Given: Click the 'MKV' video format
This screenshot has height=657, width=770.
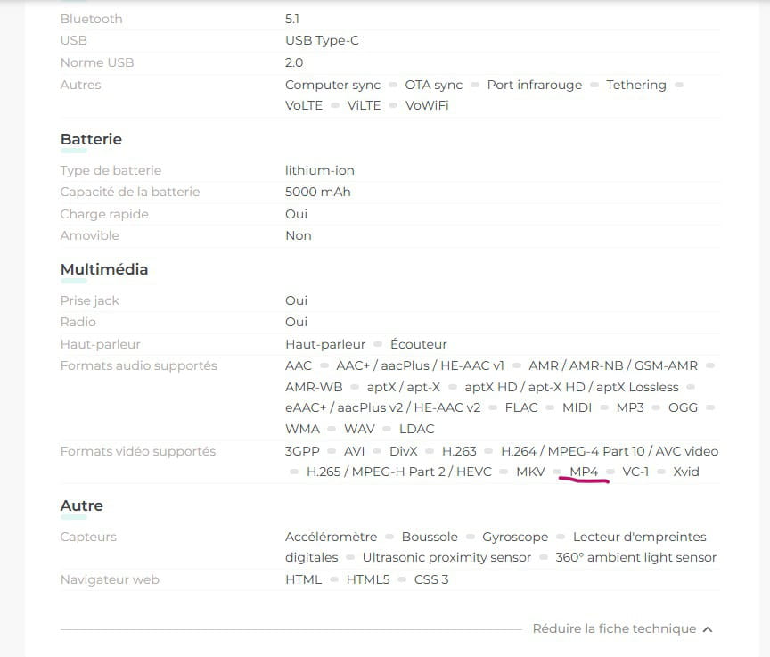Looking at the screenshot, I should pyautogui.click(x=530, y=472).
